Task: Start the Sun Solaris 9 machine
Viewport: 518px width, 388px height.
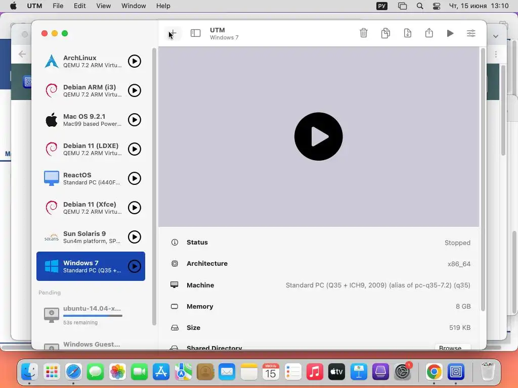Action: pos(135,237)
